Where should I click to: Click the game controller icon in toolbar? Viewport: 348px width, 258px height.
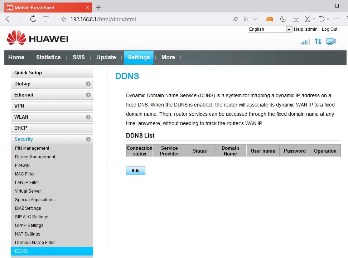(270, 19)
